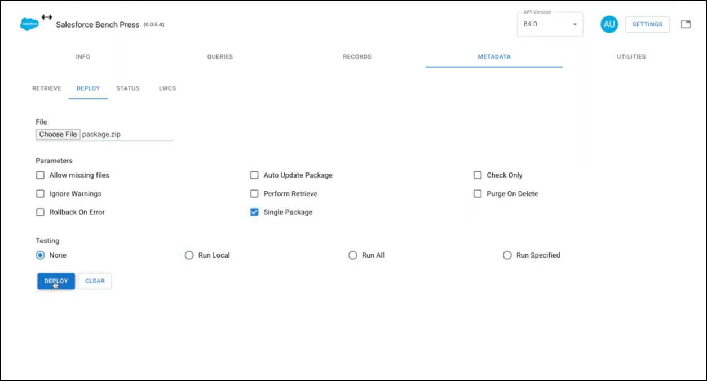Enable Check Only checkbox

[478, 175]
